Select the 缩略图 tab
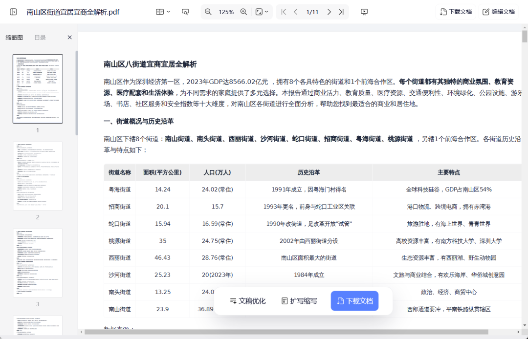The height and width of the screenshot is (339, 528). coord(14,38)
